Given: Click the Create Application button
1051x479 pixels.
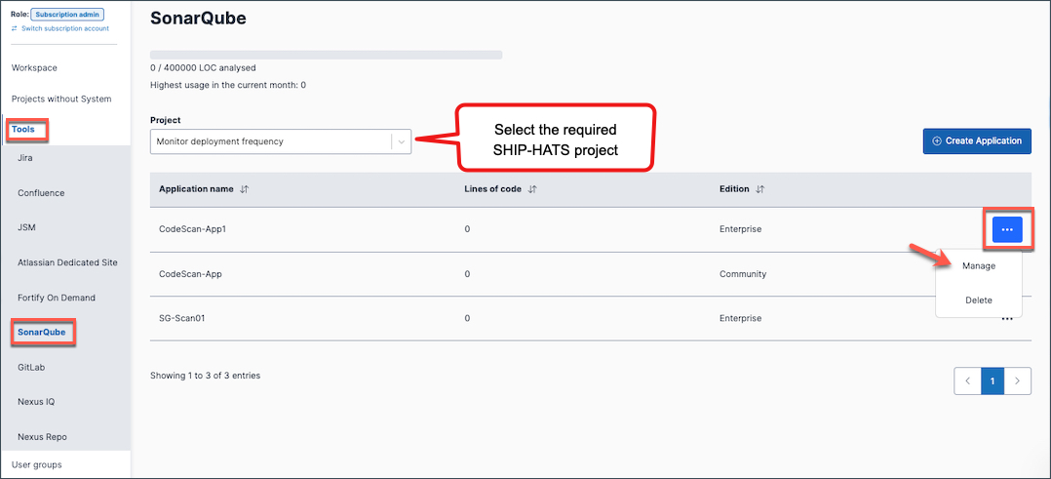Looking at the screenshot, I should click(977, 140).
